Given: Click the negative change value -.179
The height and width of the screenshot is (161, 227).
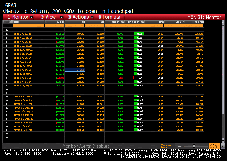Looking at the screenshot, I should [121, 78].
